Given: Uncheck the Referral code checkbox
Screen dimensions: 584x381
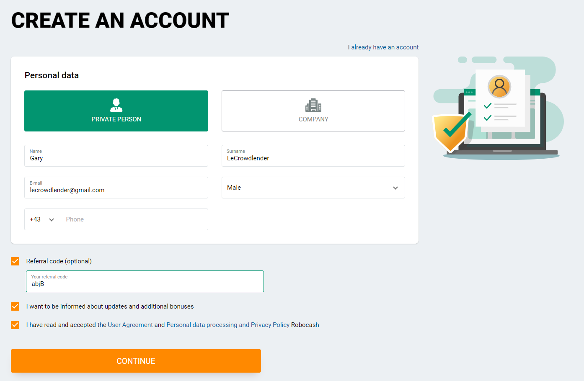Looking at the screenshot, I should [x=15, y=261].
